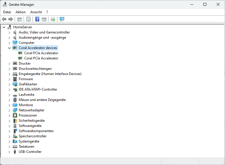Screen dimensions: 225x165
Task: Collapse the HomeServer root node
Action: pyautogui.click(x=4, y=27)
